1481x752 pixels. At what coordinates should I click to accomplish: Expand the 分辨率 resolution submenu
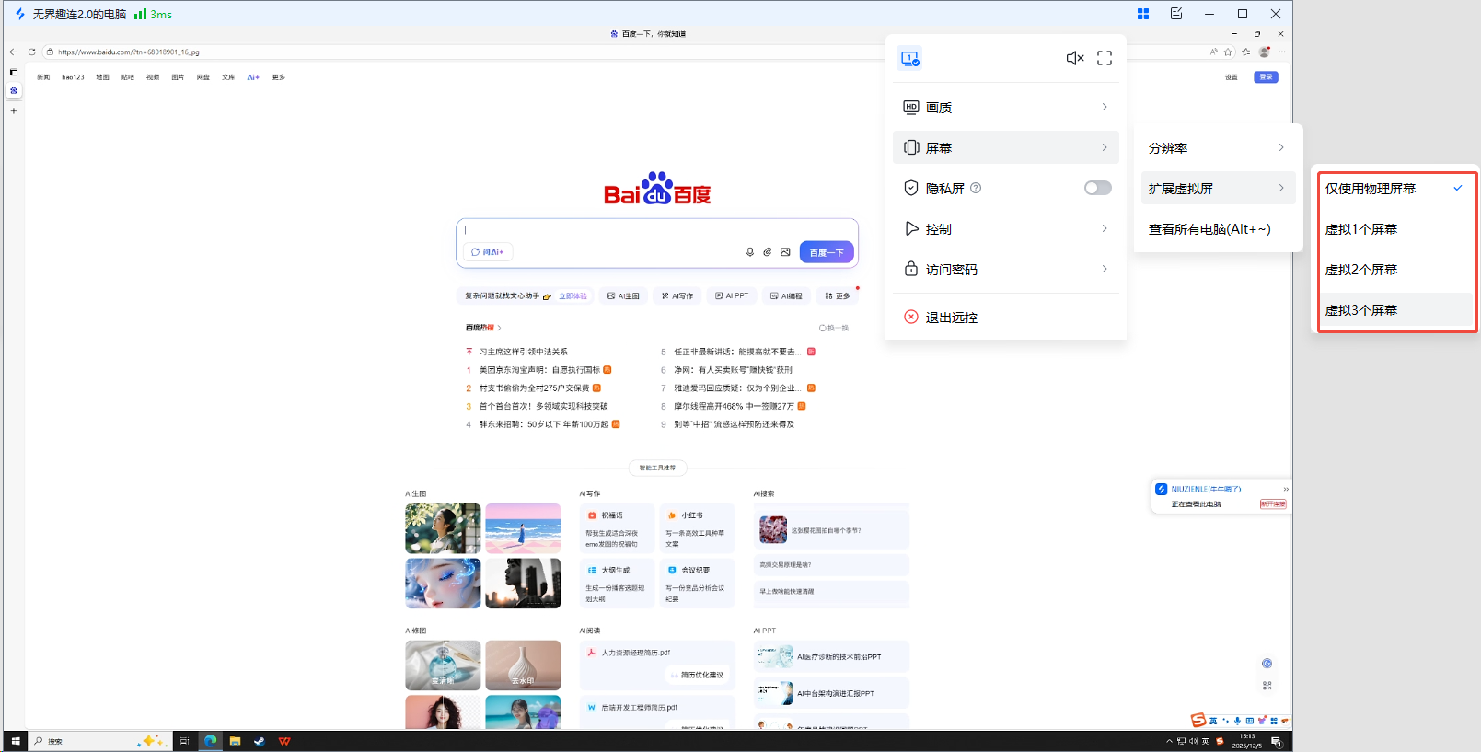pyautogui.click(x=1218, y=148)
